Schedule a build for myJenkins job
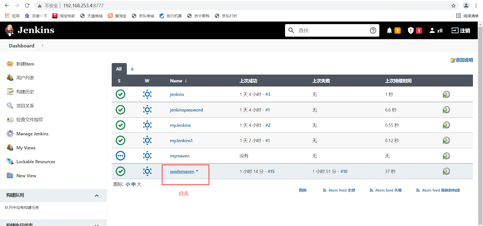The width and height of the screenshot is (483, 226). [446, 125]
